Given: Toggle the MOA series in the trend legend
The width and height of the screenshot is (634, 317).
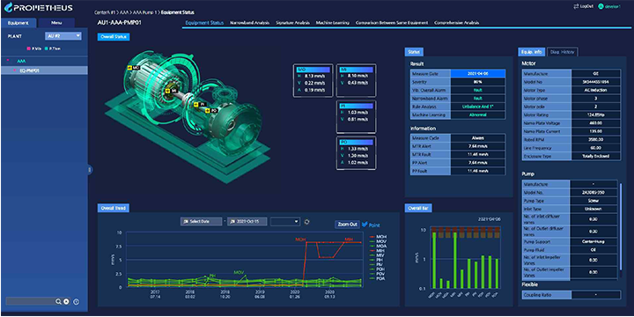Looking at the screenshot, I should pos(378,246).
